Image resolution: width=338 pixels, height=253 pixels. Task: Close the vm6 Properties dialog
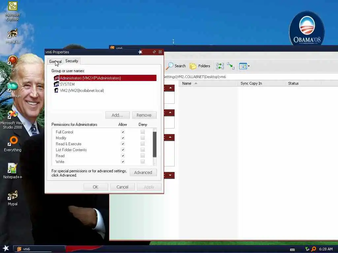tap(160, 52)
